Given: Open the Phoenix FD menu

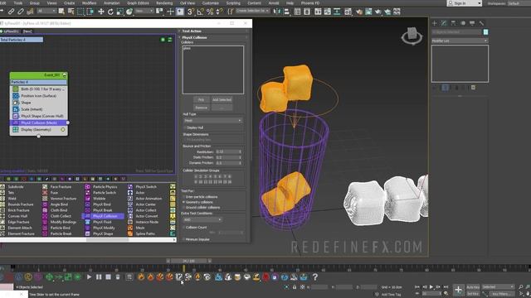Looking at the screenshot, I should point(309,3).
